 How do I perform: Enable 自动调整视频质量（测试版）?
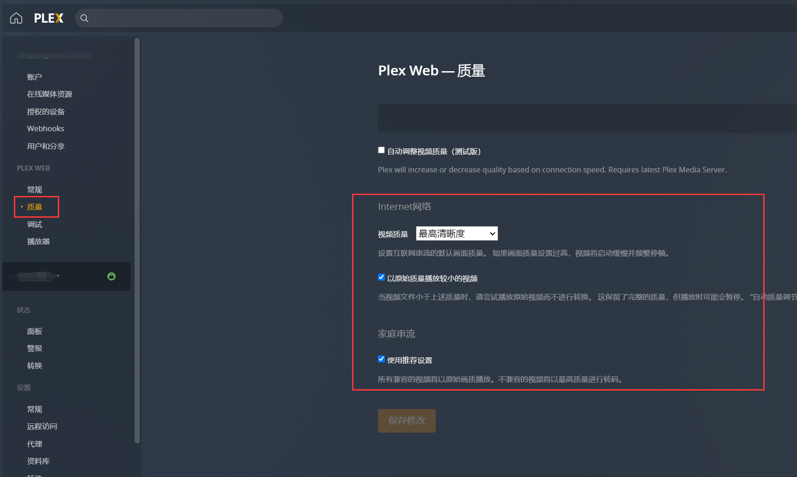click(x=381, y=150)
